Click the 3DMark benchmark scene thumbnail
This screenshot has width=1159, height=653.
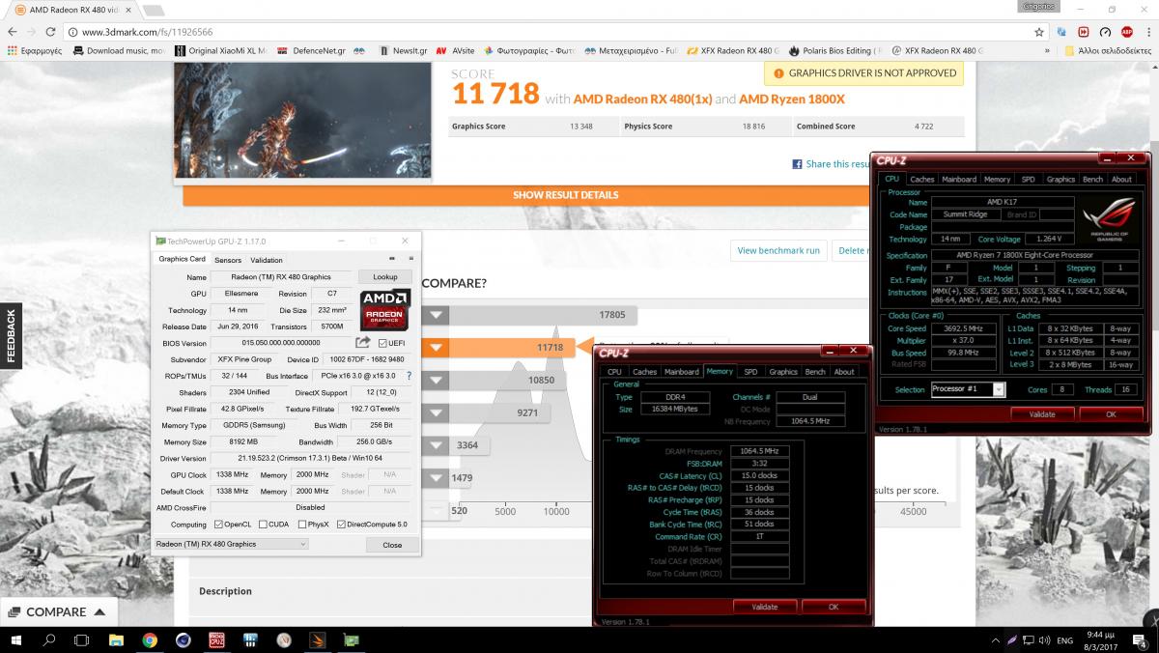click(303, 123)
